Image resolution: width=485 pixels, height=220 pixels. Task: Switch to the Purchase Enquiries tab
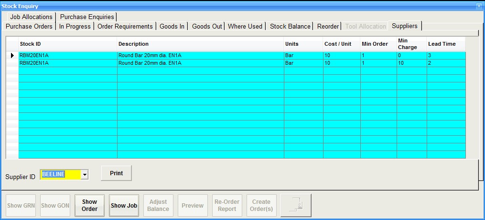coord(87,17)
